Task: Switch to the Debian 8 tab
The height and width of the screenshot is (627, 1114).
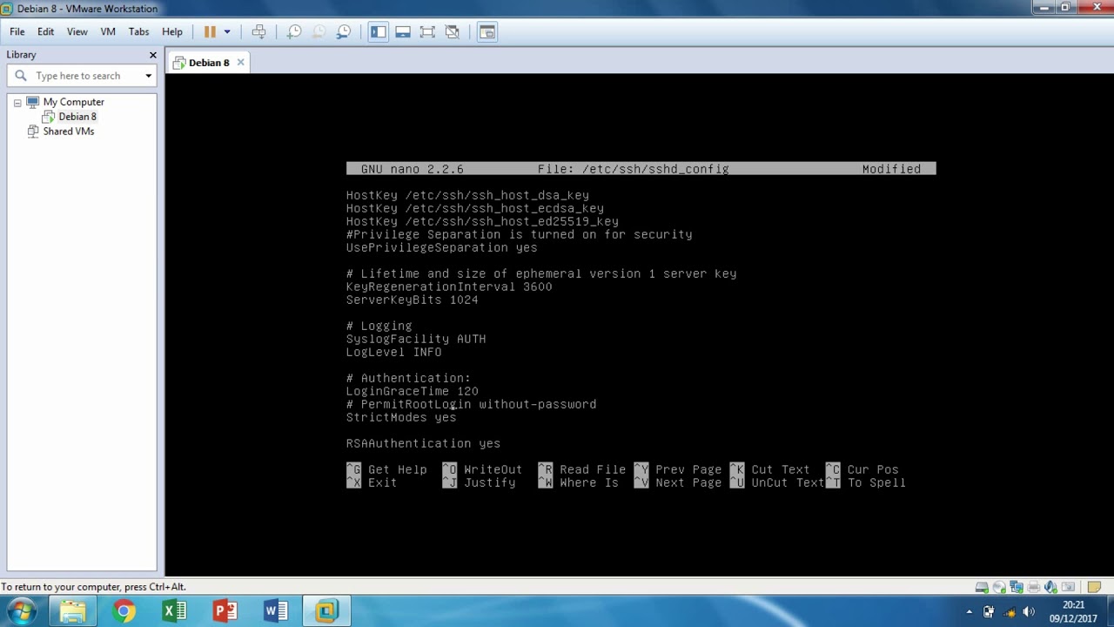Action: click(209, 63)
